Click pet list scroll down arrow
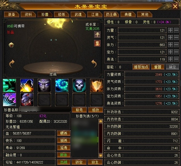Image resolution: width=181 pixels, height=166 pixels. 101,155
